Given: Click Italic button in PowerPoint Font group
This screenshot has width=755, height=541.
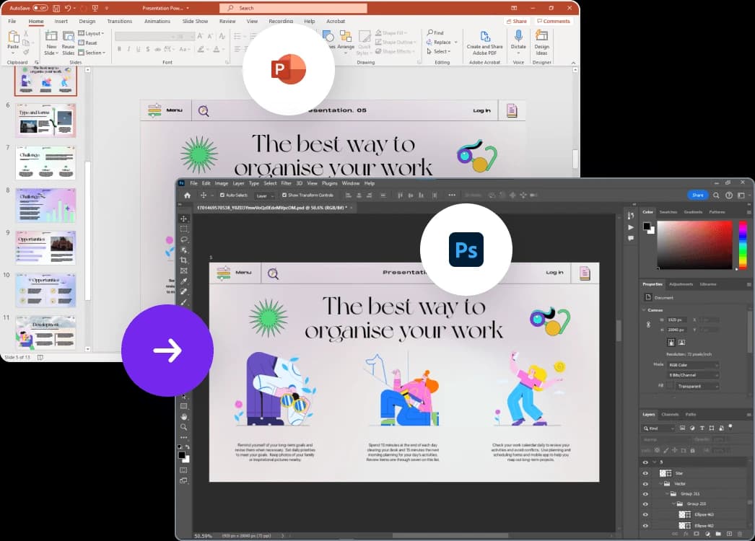Looking at the screenshot, I should [128, 49].
